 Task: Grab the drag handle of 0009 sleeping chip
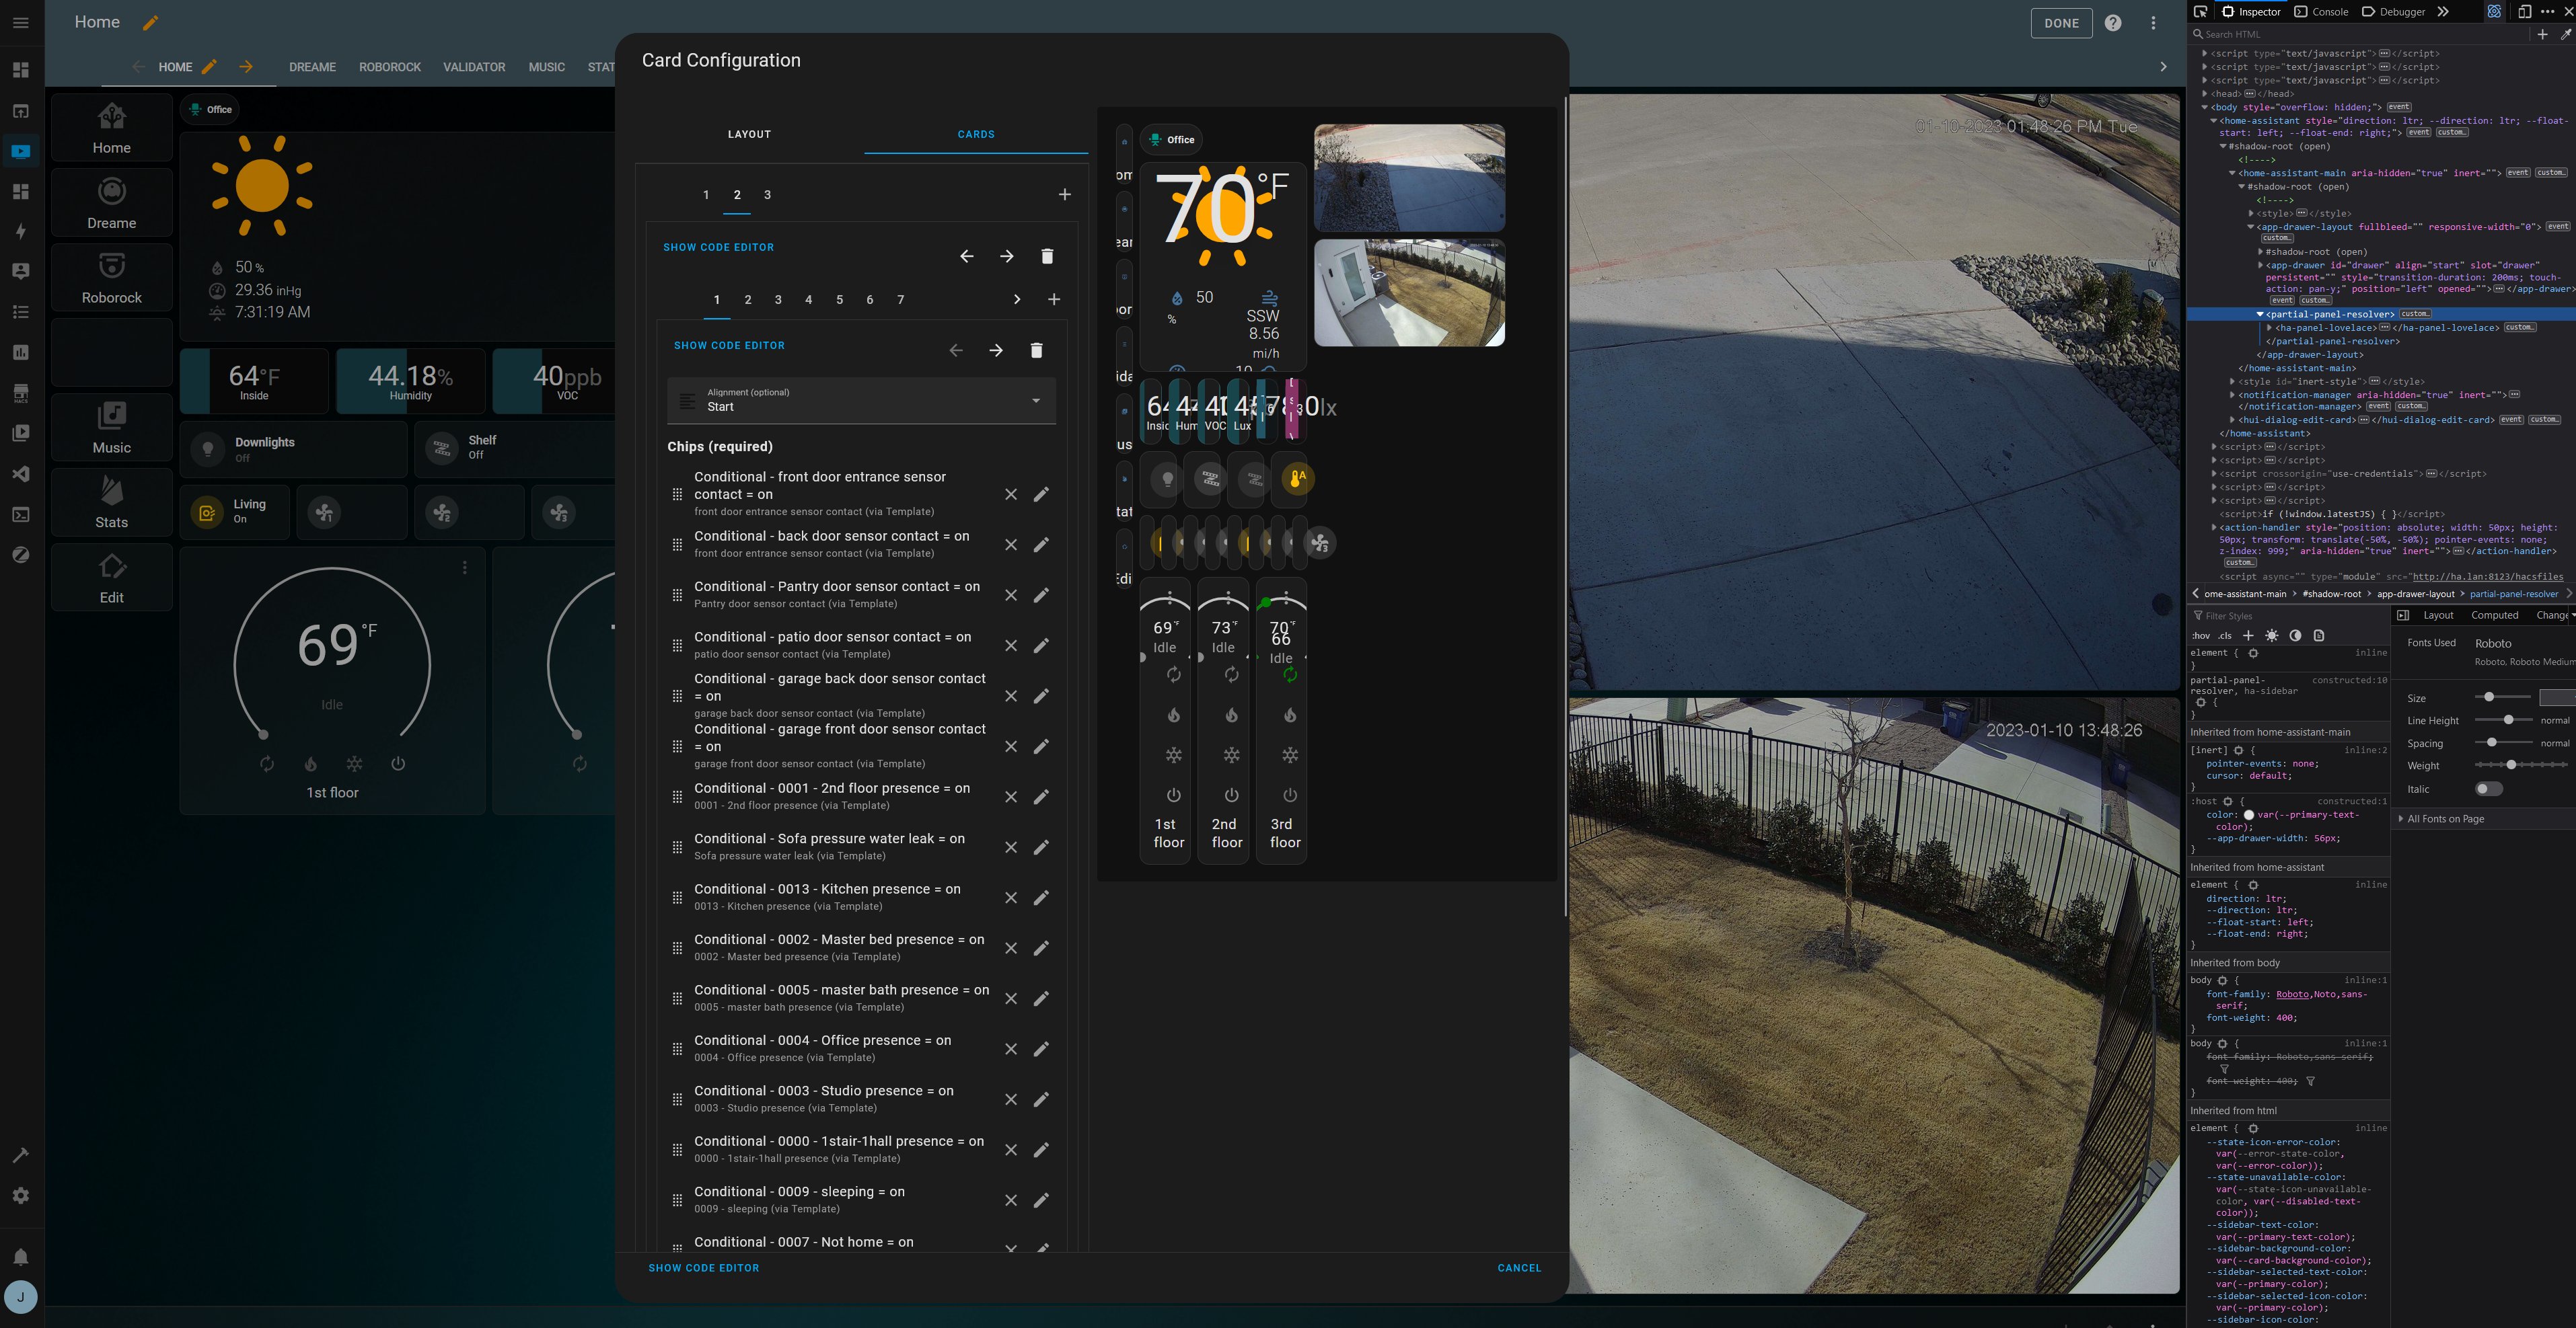(x=677, y=1200)
